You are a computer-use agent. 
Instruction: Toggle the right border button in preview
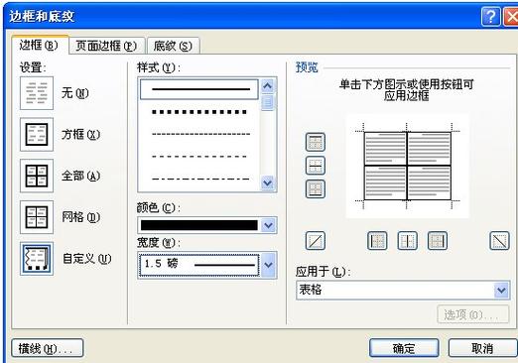pos(438,241)
